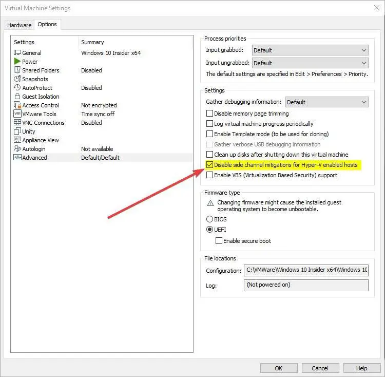Click the Shared Folders icon
This screenshot has width=385, height=377.
pyautogui.click(x=17, y=70)
